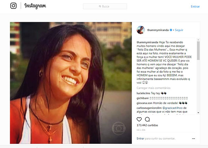Click the Busca search input field

tap(105, 6)
